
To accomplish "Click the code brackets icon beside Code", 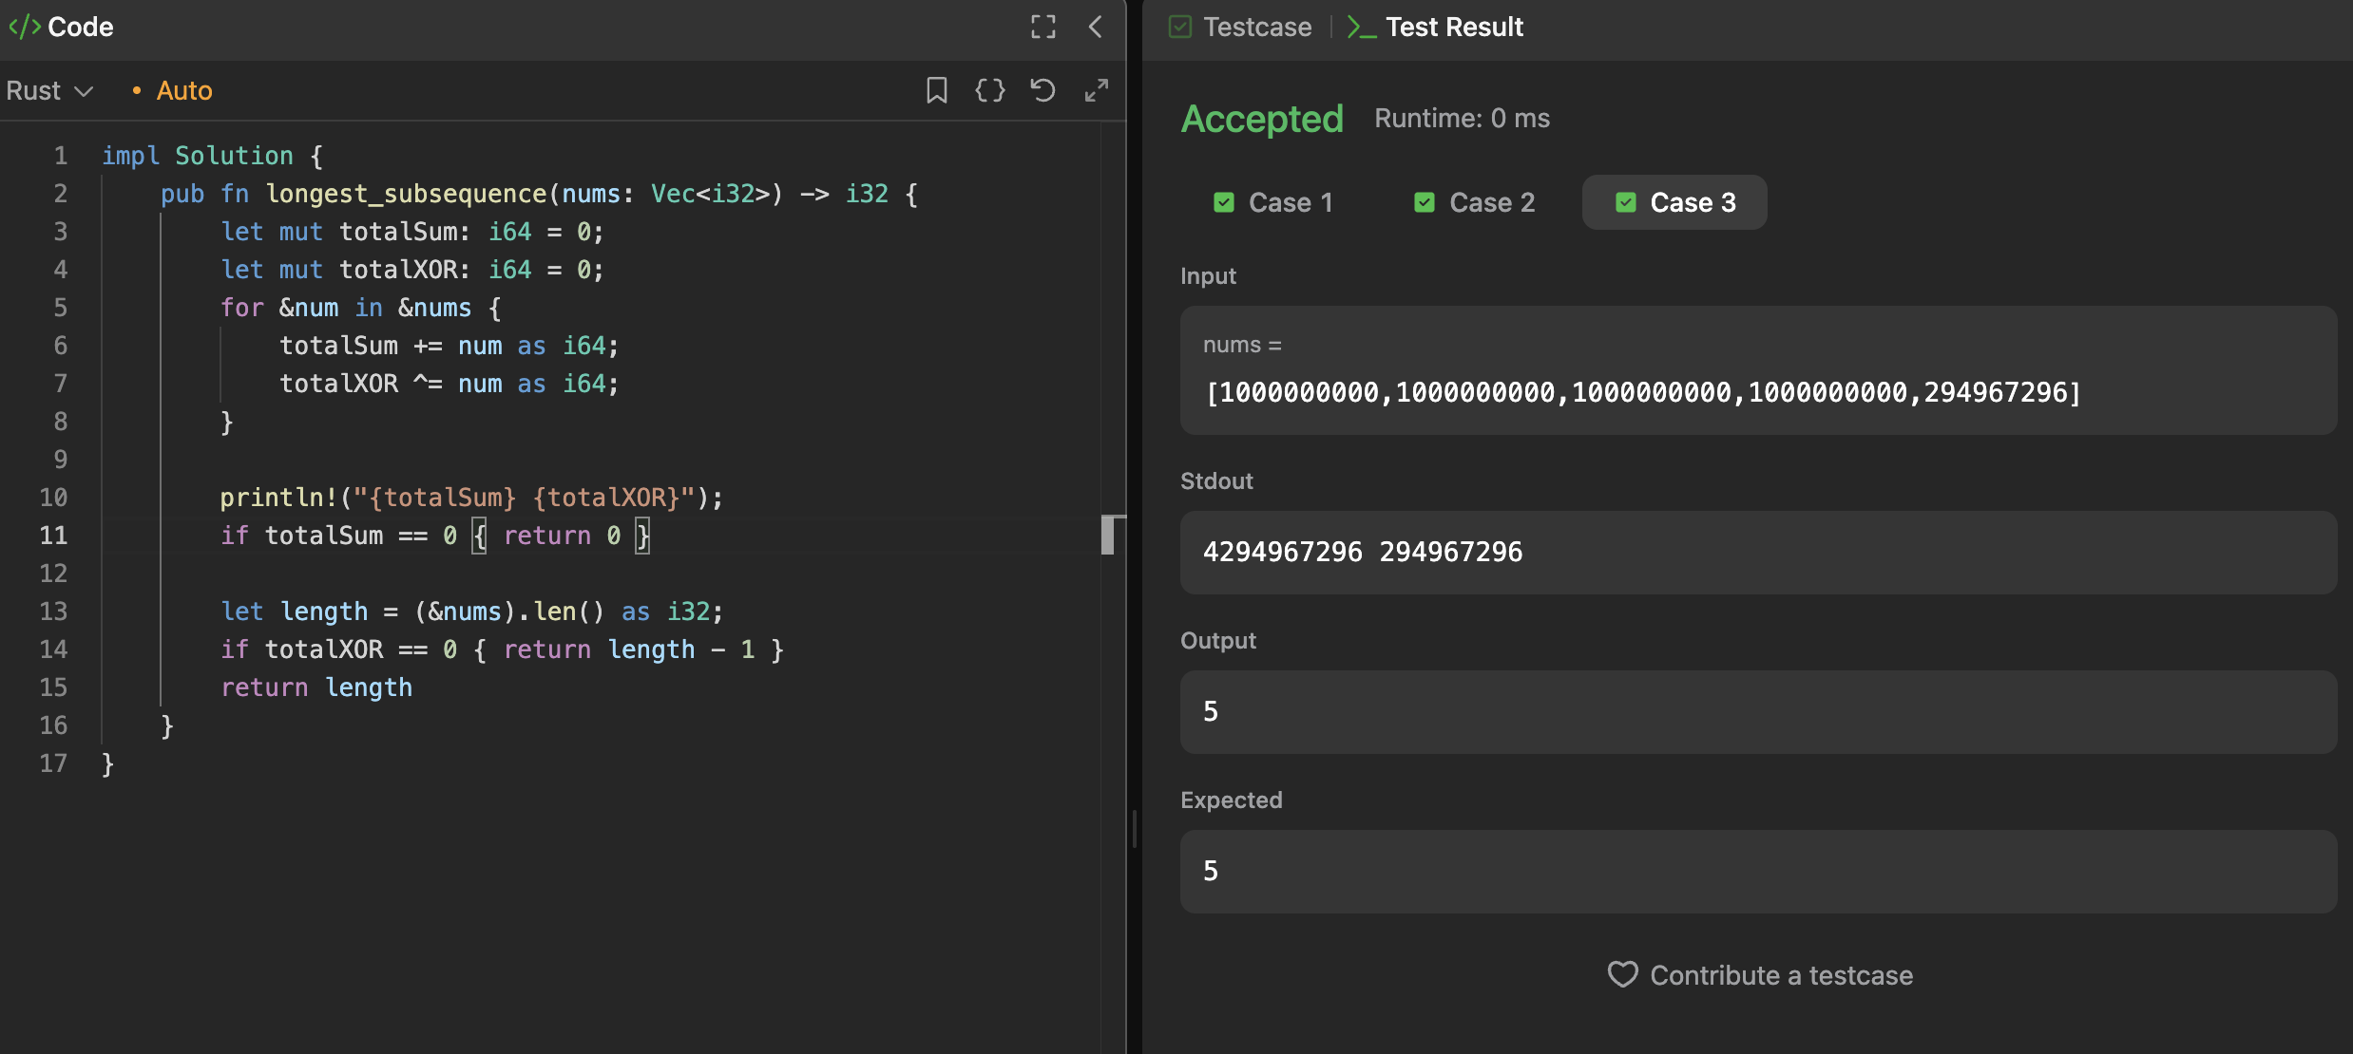I will [25, 27].
